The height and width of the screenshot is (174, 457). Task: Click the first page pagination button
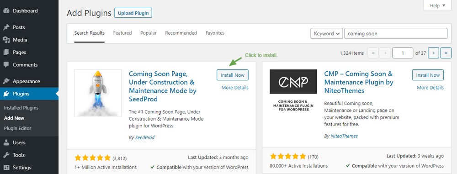click(373, 53)
